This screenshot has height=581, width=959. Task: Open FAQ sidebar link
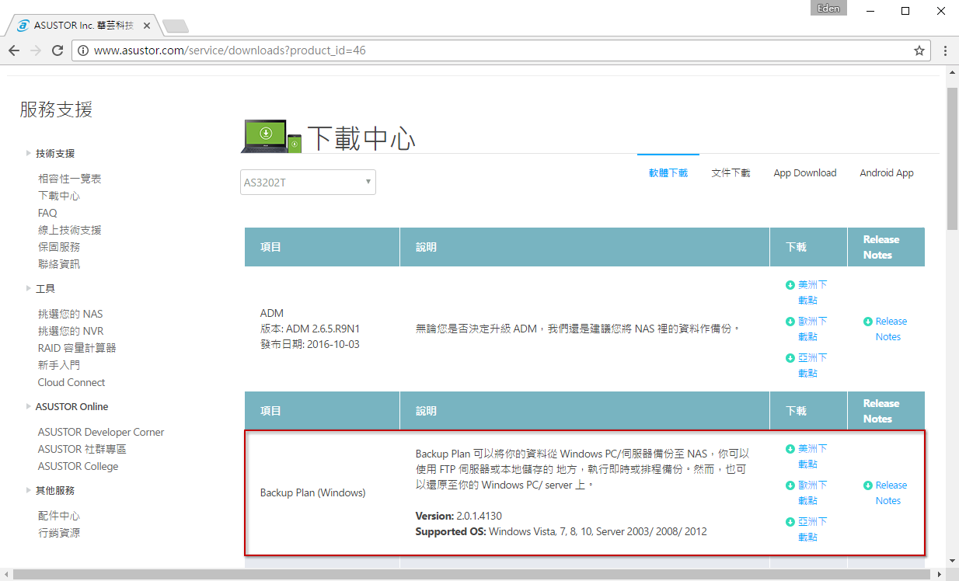pos(47,213)
